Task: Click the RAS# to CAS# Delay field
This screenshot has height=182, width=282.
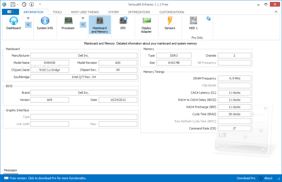Action: point(234,100)
